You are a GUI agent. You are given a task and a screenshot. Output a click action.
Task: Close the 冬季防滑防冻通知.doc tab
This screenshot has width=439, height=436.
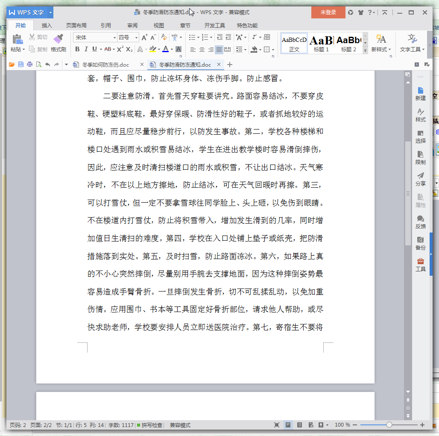(x=219, y=65)
